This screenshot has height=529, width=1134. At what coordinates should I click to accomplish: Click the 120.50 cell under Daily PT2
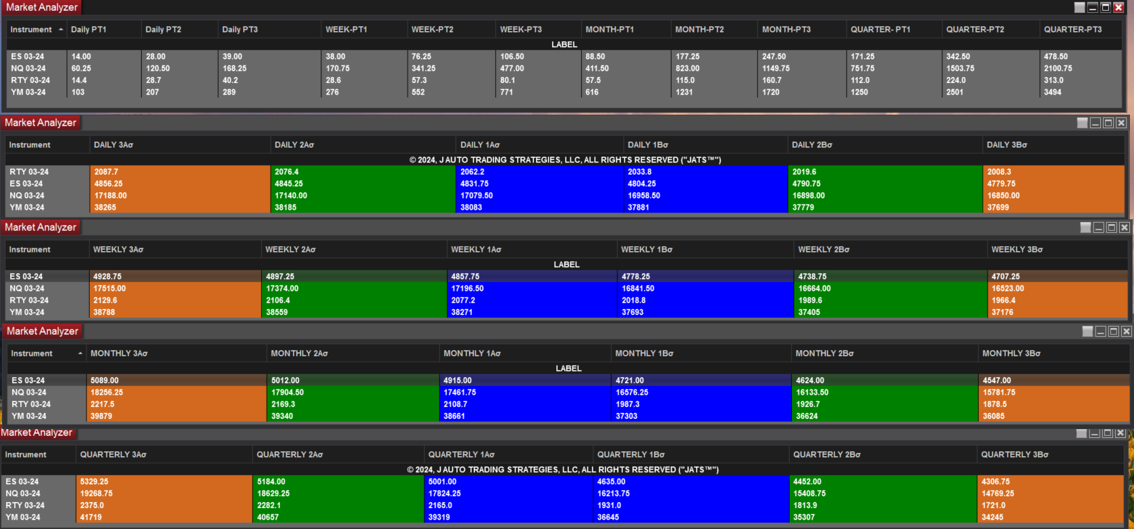[x=180, y=69]
